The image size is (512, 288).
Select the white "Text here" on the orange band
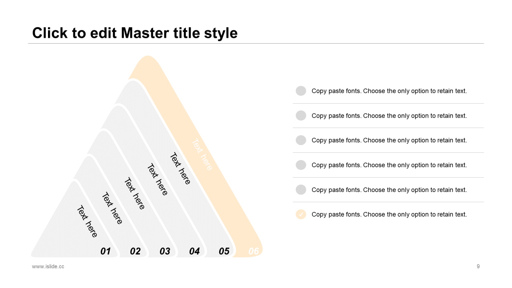[x=203, y=154]
